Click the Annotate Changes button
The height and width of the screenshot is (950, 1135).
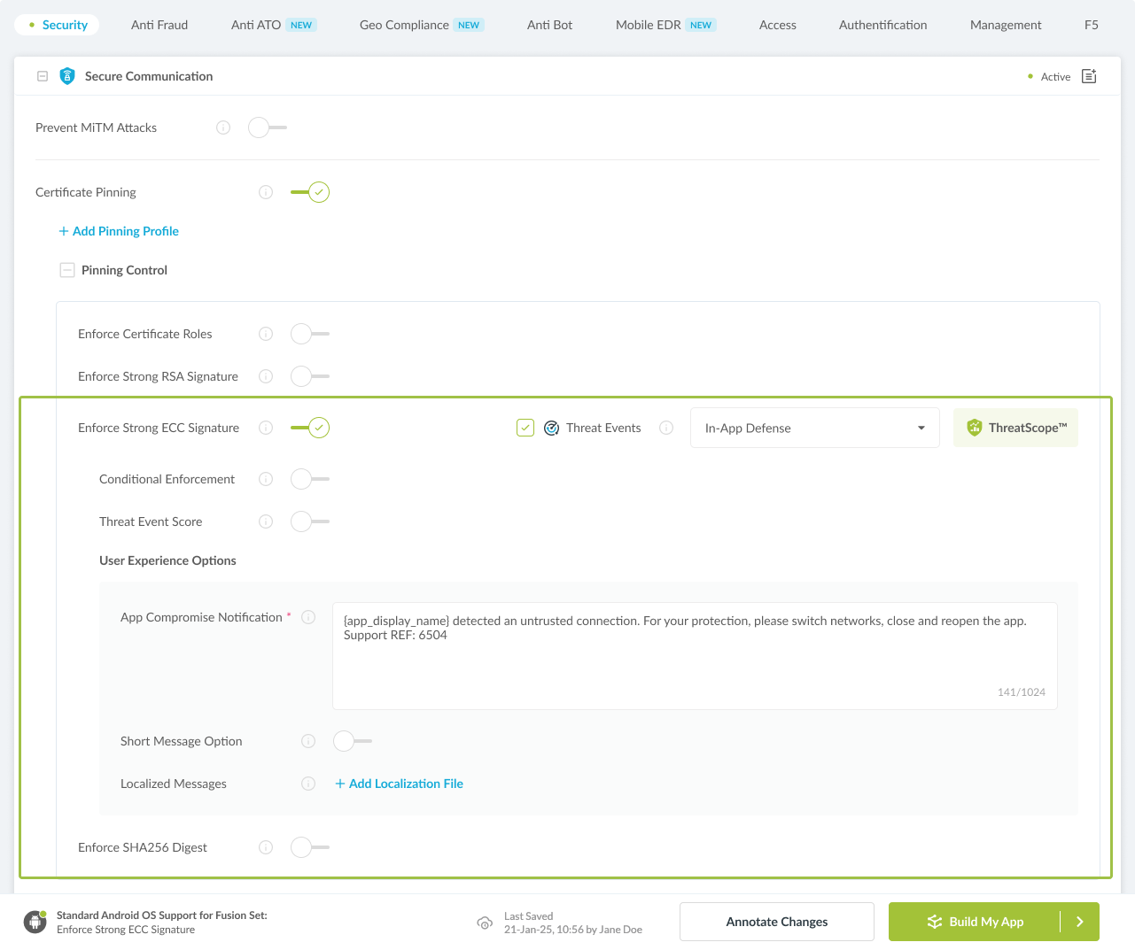pos(776,922)
